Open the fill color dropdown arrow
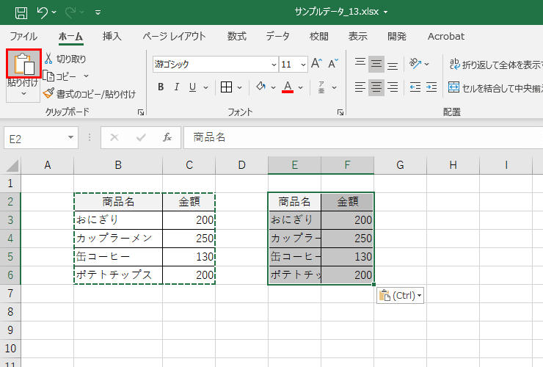 coord(273,87)
